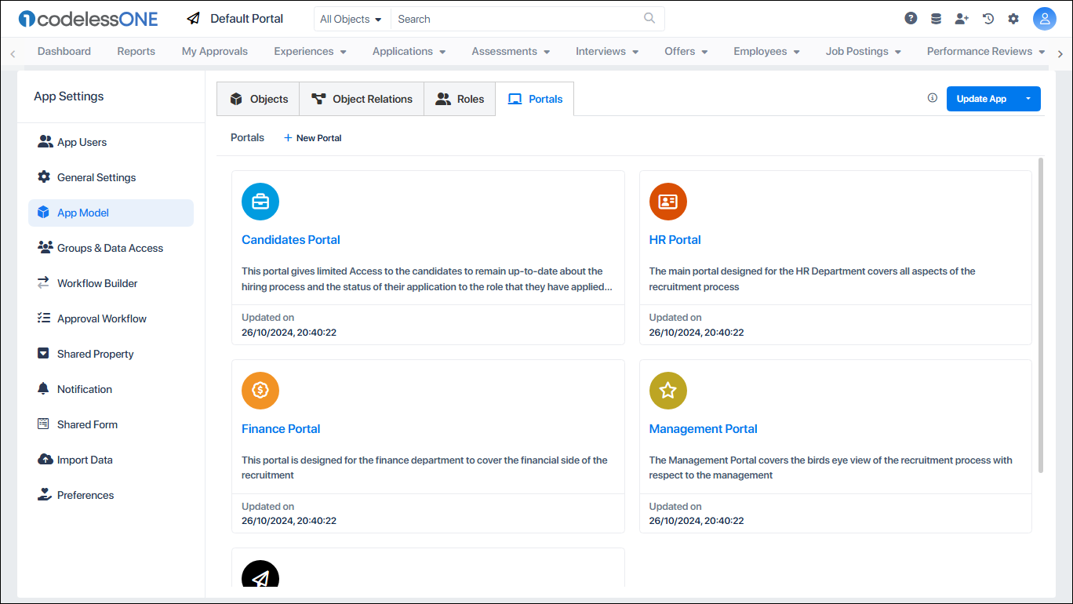Click the Candidates Portal briefcase icon
The width and height of the screenshot is (1073, 604).
tap(260, 202)
